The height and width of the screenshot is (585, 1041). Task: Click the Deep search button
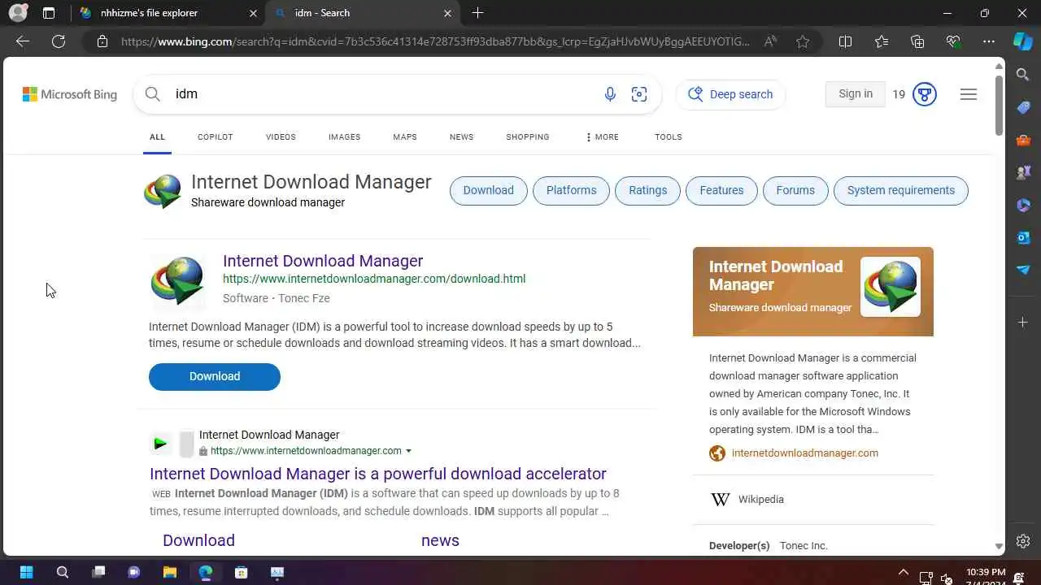730,94
